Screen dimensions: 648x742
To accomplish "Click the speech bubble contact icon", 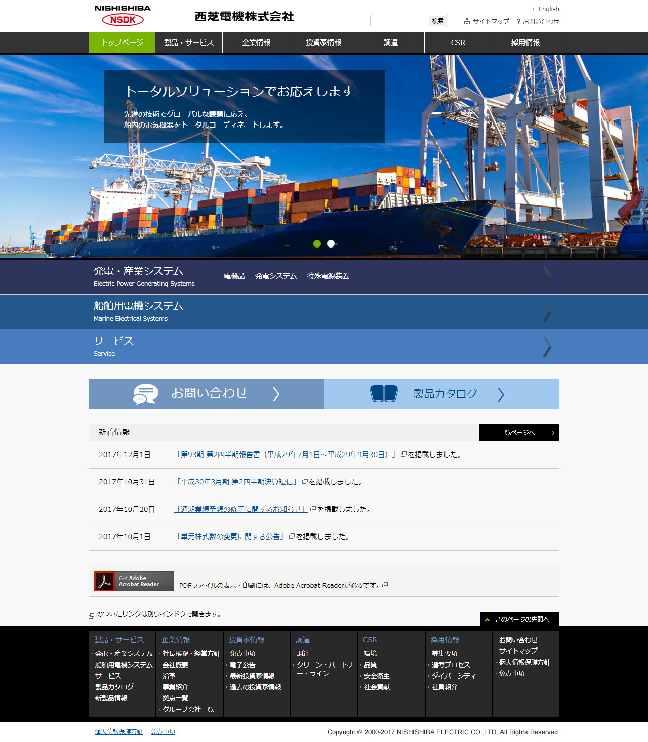I will 146,394.
